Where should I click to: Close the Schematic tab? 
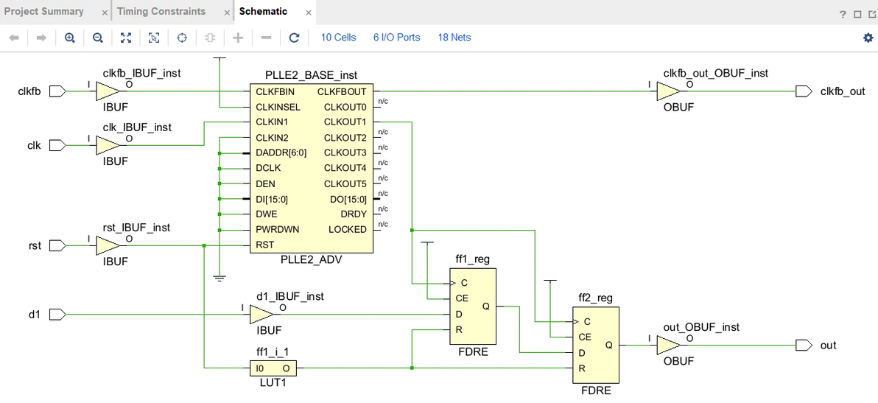click(x=307, y=13)
